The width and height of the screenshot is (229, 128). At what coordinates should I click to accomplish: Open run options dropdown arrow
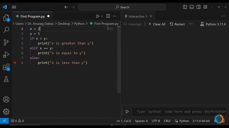point(102,16)
